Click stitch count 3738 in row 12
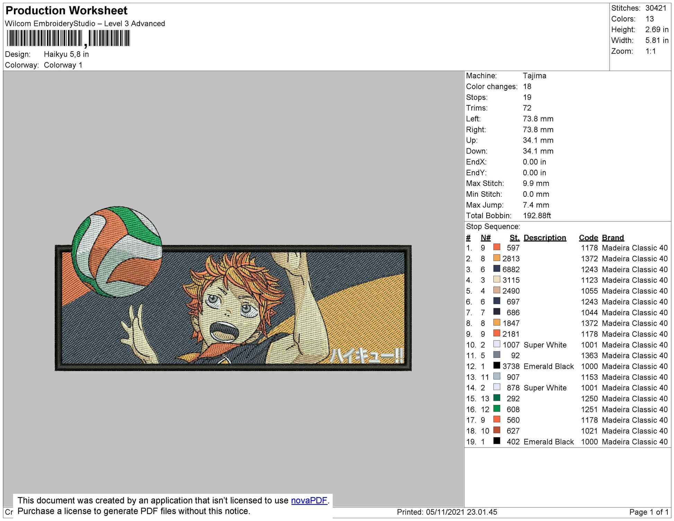The image size is (674, 521). coord(511,367)
